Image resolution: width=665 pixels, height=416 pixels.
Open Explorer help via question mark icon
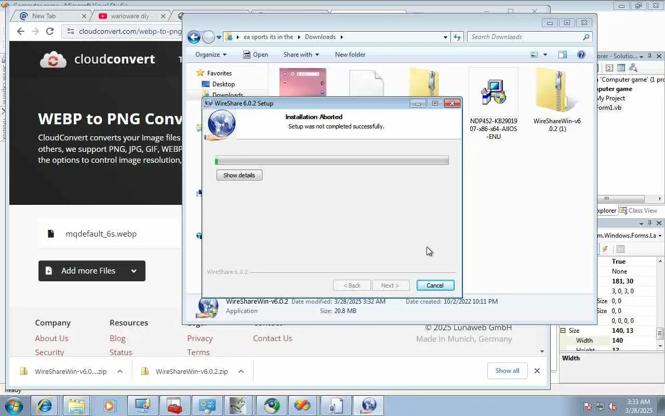point(581,55)
